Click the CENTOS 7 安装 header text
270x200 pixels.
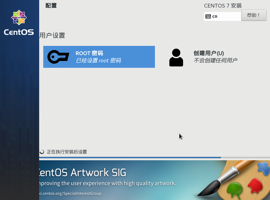click(223, 6)
